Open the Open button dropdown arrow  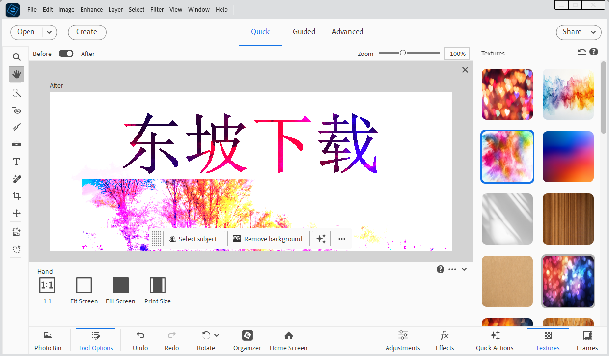49,32
